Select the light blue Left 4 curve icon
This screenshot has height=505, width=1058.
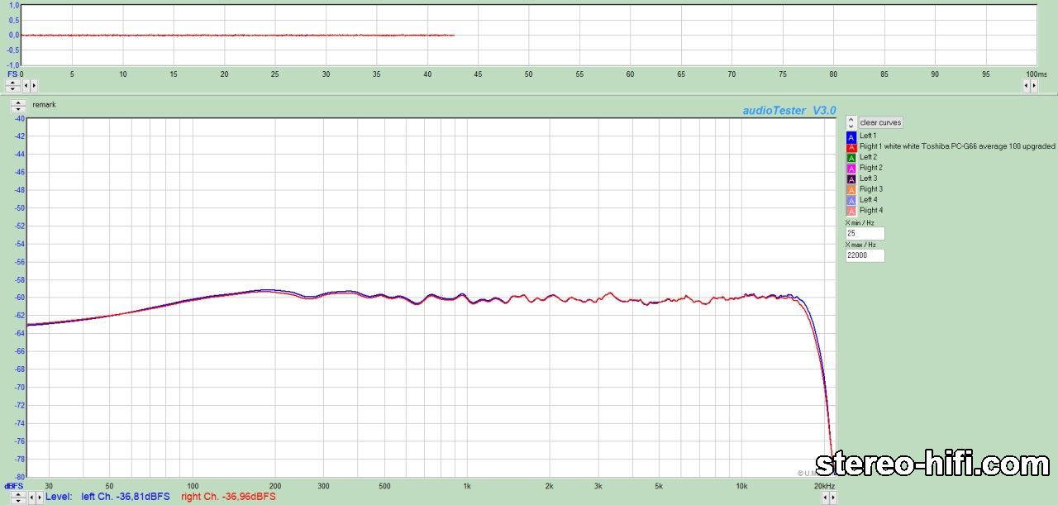point(851,201)
